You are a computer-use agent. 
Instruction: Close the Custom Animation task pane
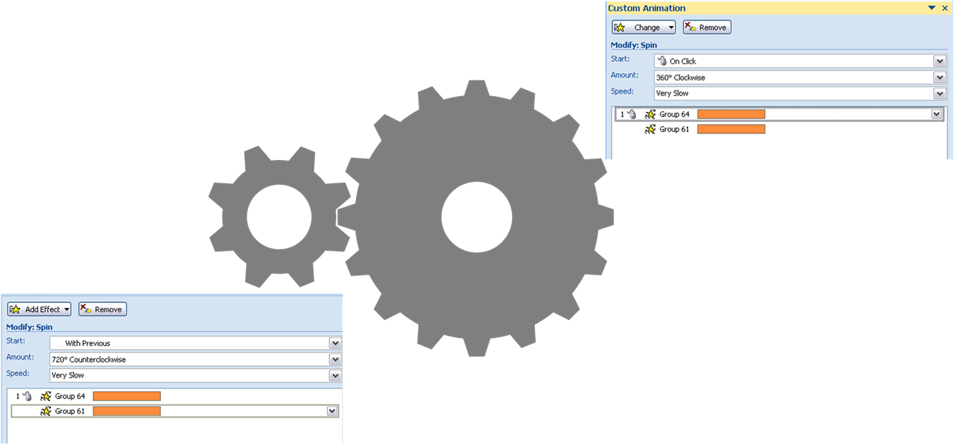coord(945,8)
